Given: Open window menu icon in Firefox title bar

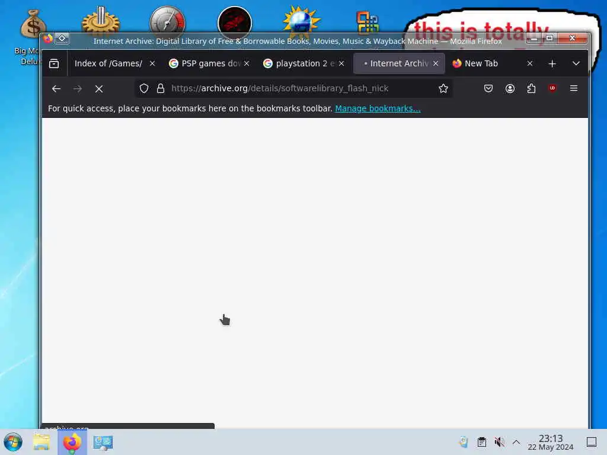Looking at the screenshot, I should point(48,39).
